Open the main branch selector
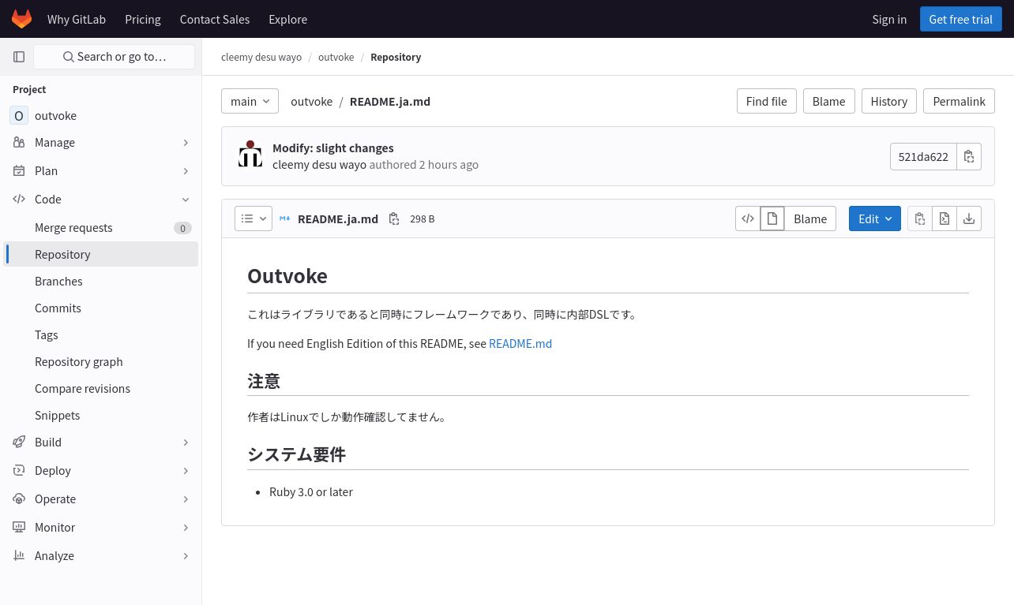This screenshot has height=605, width=1014. coord(250,101)
